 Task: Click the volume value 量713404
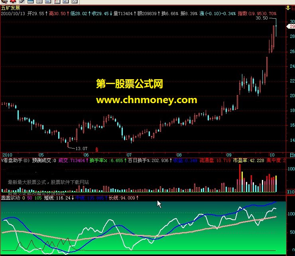tap(123, 14)
